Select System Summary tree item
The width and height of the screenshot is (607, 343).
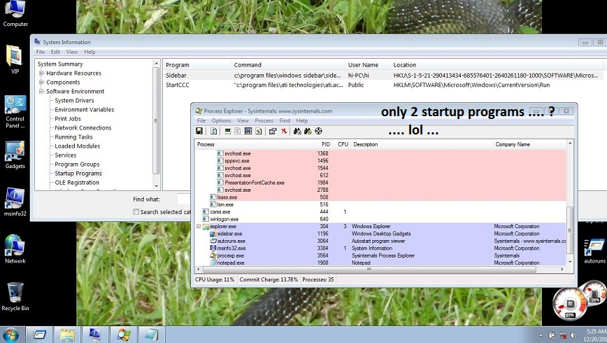point(60,64)
